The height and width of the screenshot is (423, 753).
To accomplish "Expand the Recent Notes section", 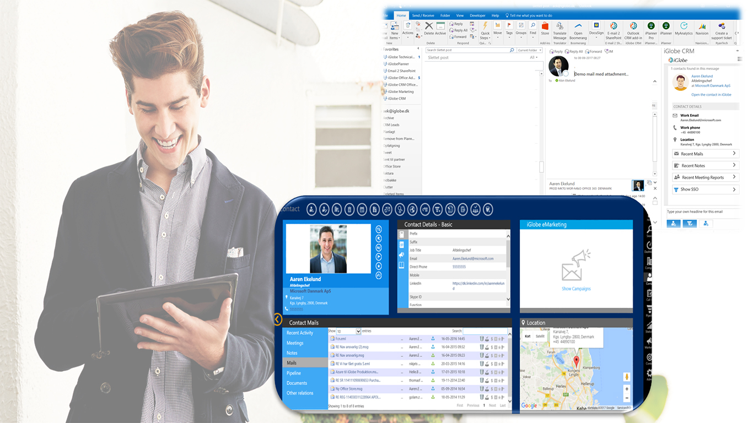I will pyautogui.click(x=706, y=165).
